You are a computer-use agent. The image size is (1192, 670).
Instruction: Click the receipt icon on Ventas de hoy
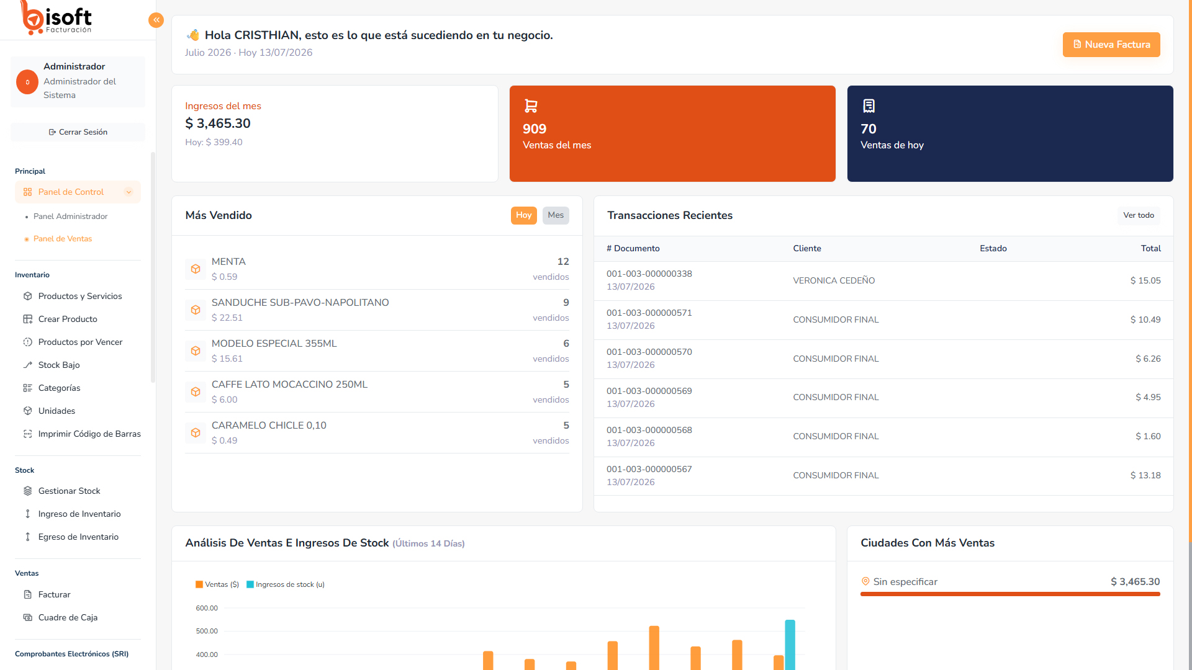tap(869, 106)
